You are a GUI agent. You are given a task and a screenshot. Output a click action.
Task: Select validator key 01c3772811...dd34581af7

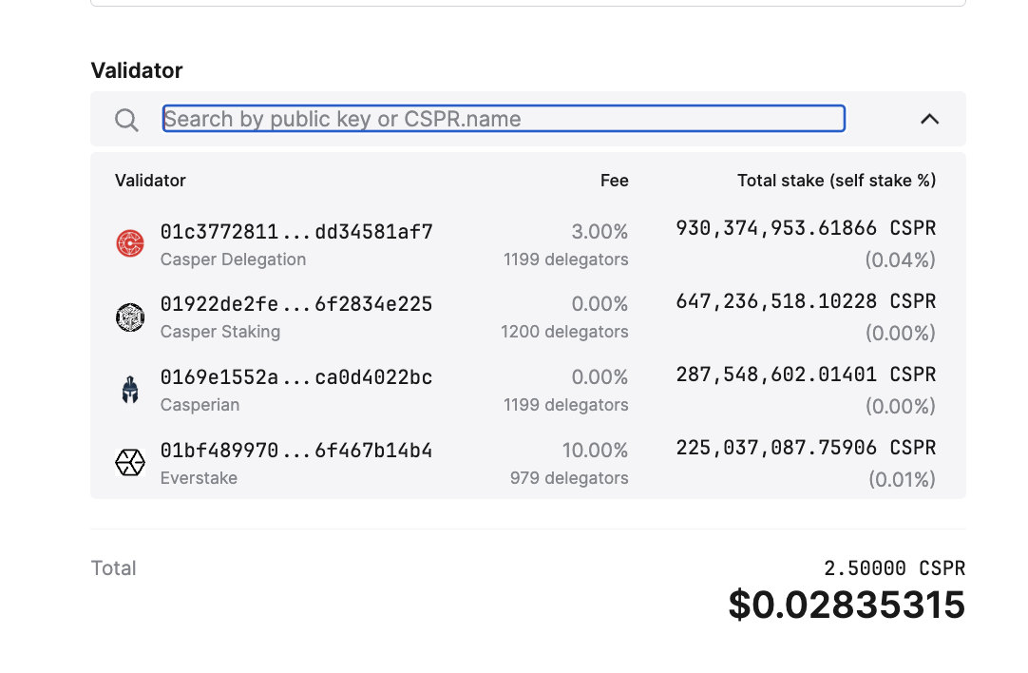click(x=296, y=232)
